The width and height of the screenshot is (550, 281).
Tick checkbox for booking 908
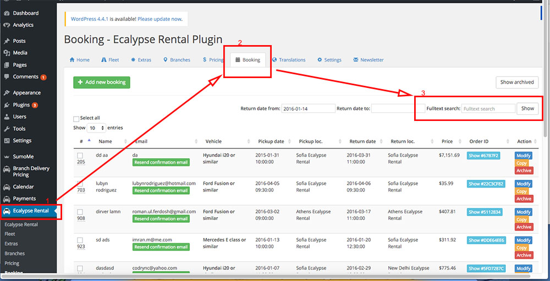(80, 212)
